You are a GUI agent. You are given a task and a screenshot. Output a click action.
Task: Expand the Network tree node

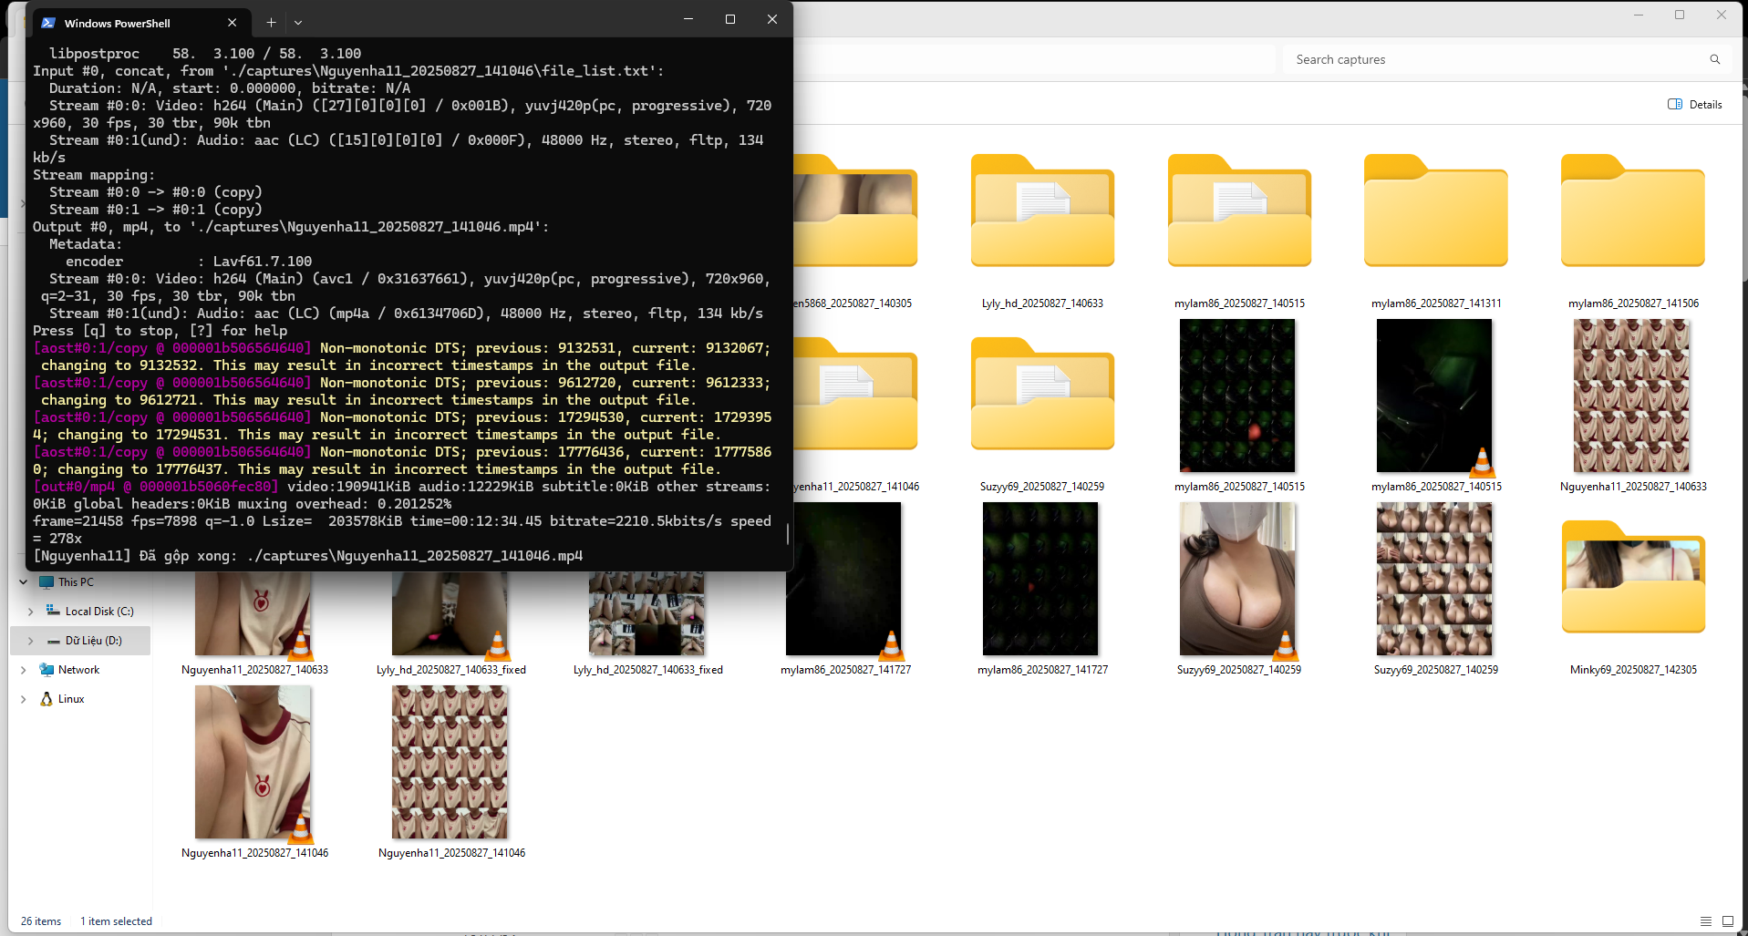point(23,670)
